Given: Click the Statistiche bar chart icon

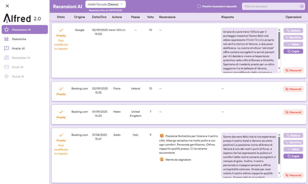Looking at the screenshot, I should pos(6,39).
